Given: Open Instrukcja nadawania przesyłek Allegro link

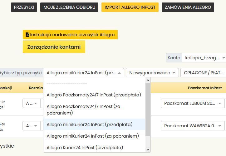Looking at the screenshot, I should click(x=70, y=35).
